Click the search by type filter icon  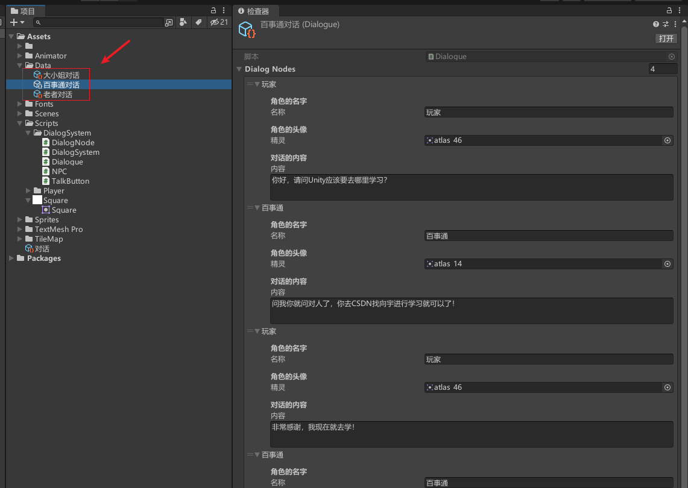183,22
